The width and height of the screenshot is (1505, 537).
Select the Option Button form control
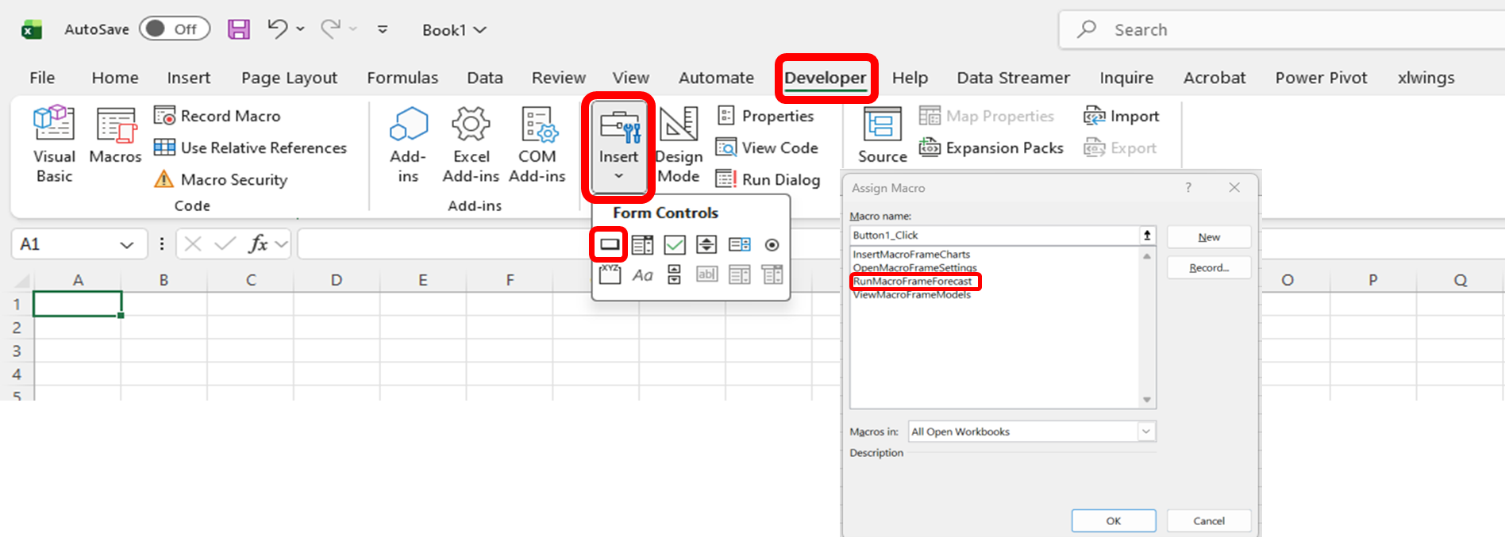point(772,244)
